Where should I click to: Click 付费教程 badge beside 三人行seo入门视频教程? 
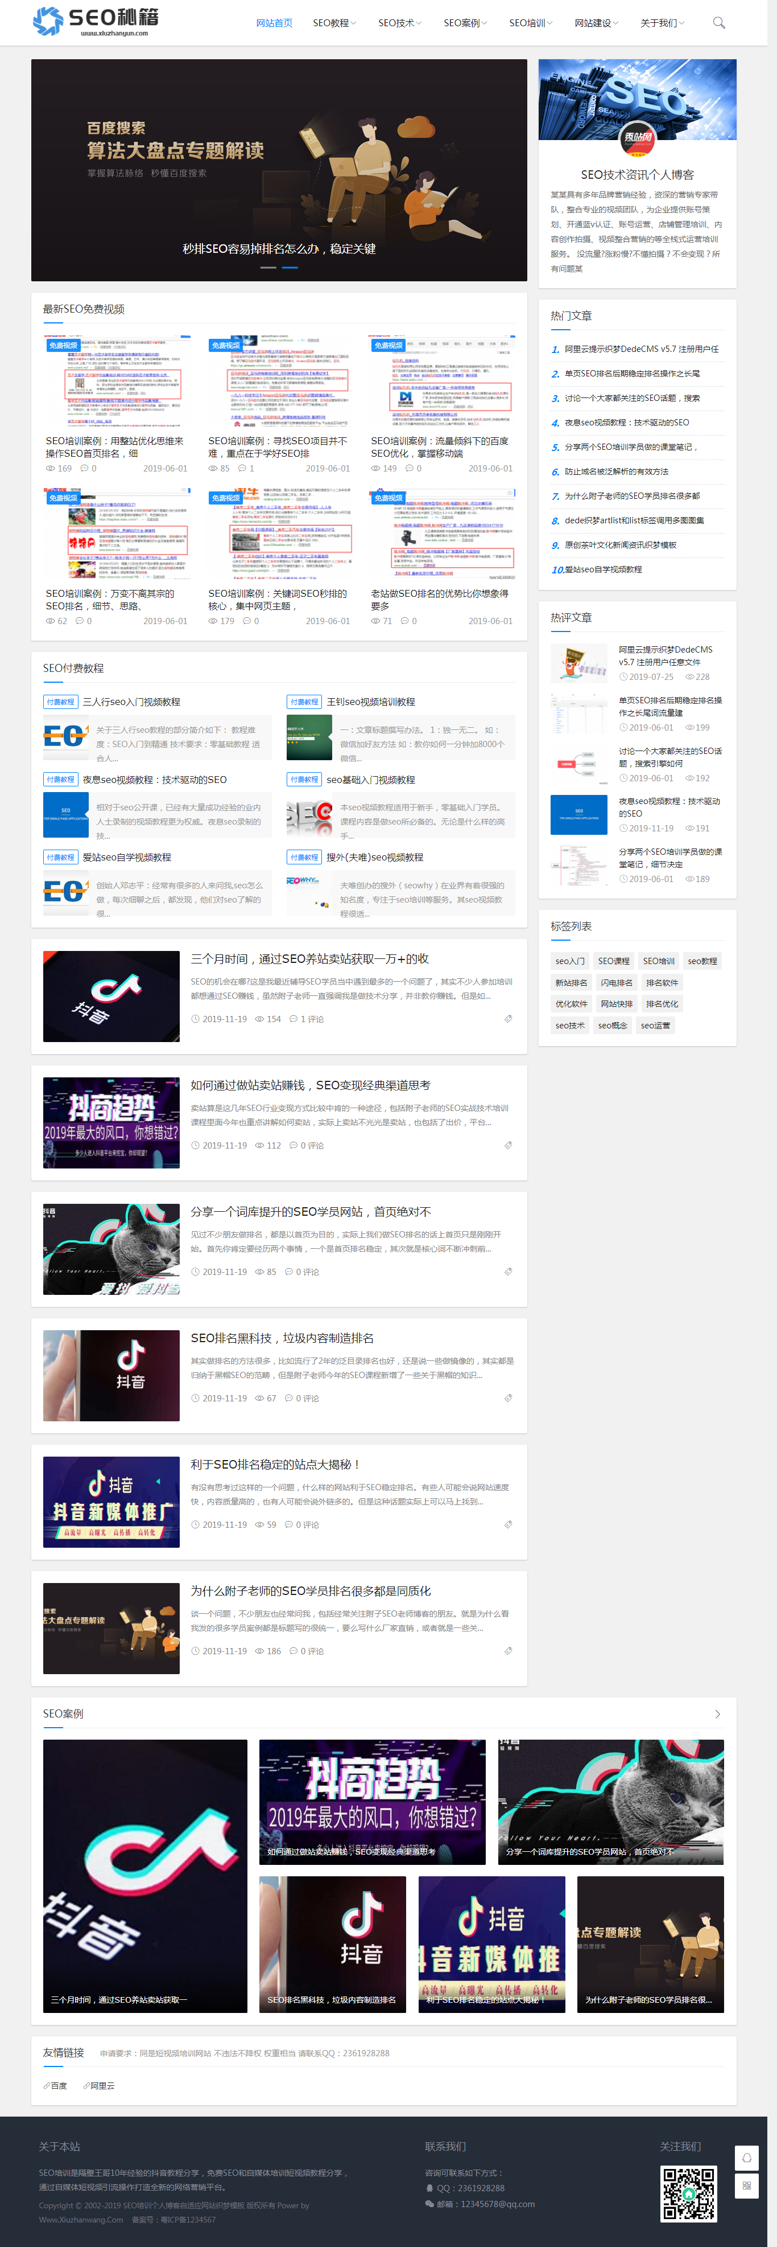click(61, 702)
